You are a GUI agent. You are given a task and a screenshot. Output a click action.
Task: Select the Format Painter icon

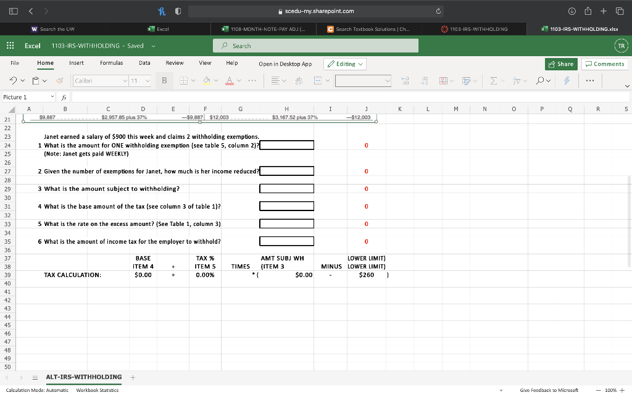pos(59,80)
